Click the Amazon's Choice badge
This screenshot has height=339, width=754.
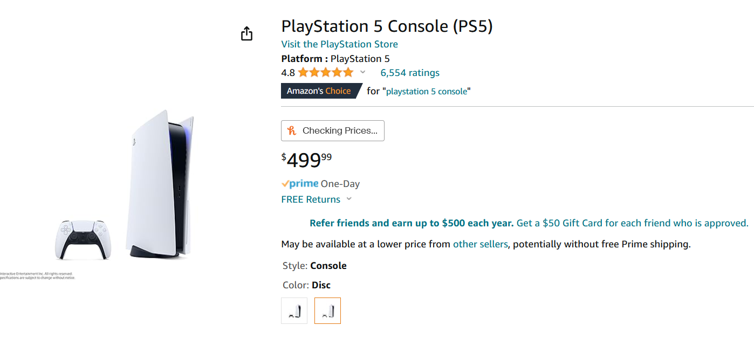pyautogui.click(x=319, y=91)
